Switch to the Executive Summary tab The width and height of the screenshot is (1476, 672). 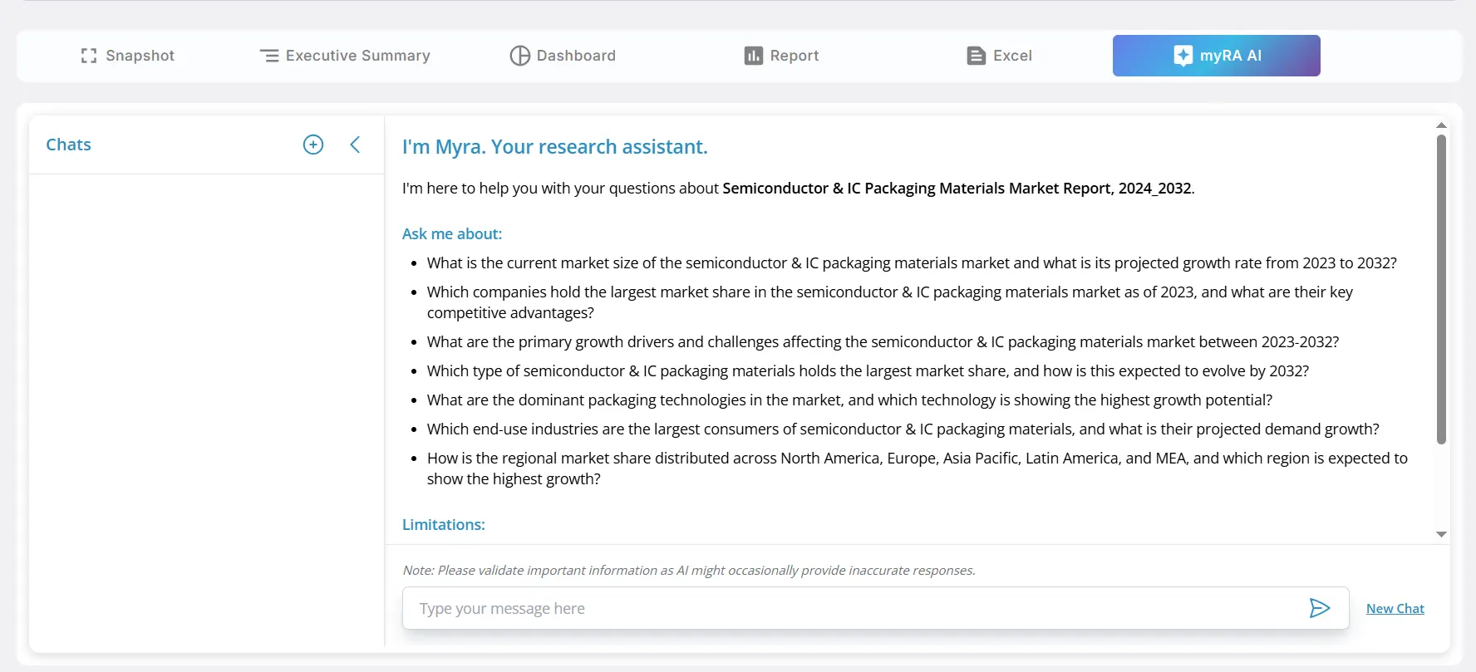pos(345,56)
